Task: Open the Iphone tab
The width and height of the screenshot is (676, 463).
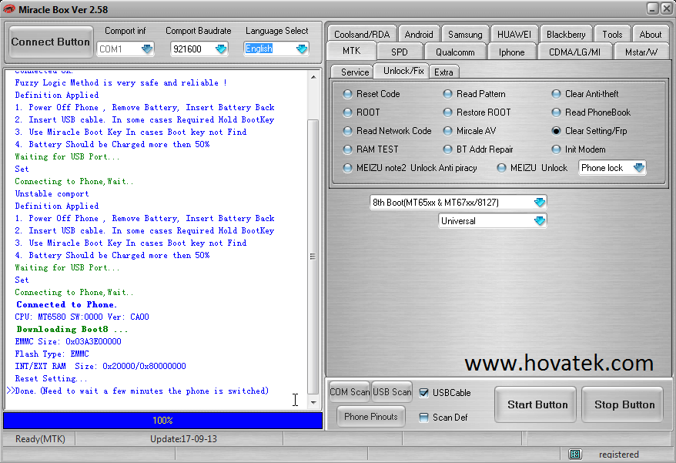Action: [511, 52]
